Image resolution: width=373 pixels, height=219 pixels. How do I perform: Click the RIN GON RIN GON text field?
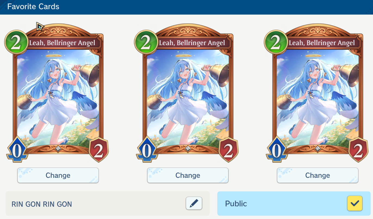pyautogui.click(x=108, y=203)
